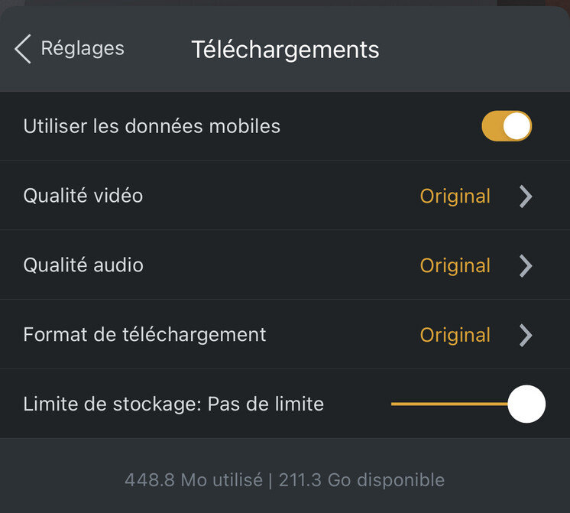Click Original value for Qualité audio

[455, 266]
